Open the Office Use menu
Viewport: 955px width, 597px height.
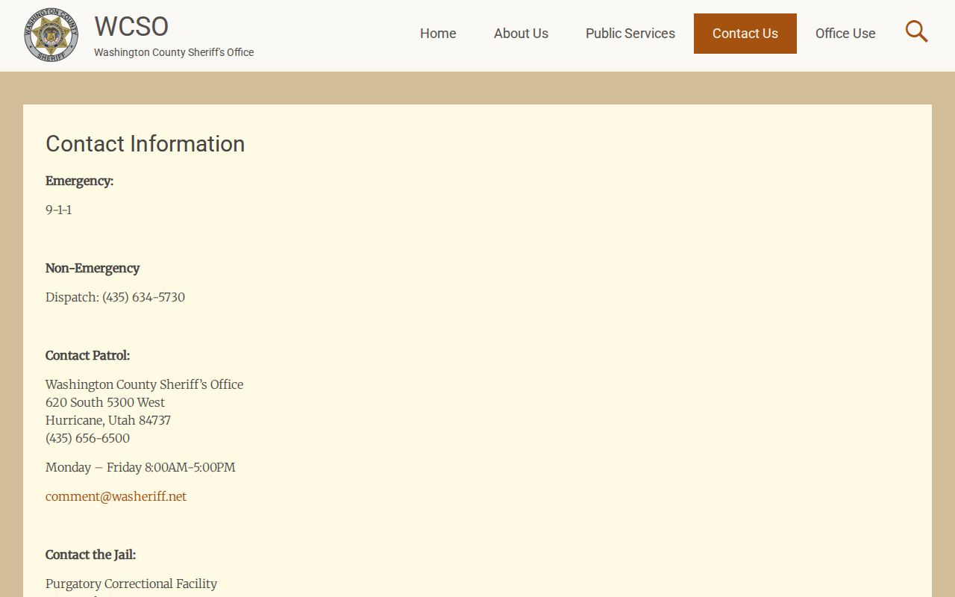coord(845,34)
